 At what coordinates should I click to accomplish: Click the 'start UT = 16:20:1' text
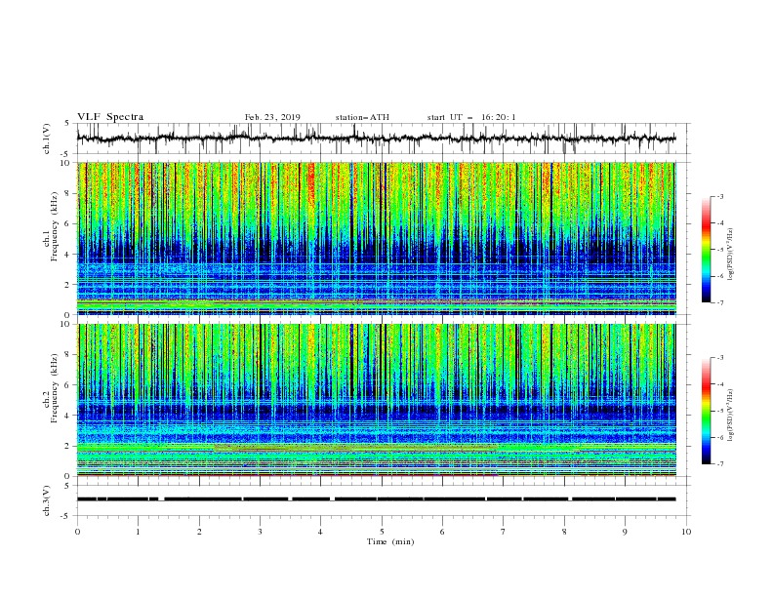coord(471,117)
